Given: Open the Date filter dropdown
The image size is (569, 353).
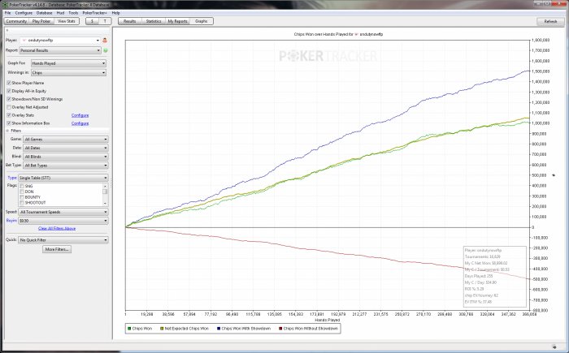Looking at the screenshot, I should [66, 148].
